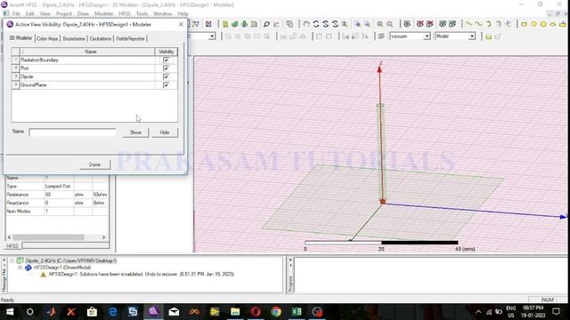The image size is (570, 320).
Task: Click the yellow notebook icon in toolbar
Action: (225, 24)
